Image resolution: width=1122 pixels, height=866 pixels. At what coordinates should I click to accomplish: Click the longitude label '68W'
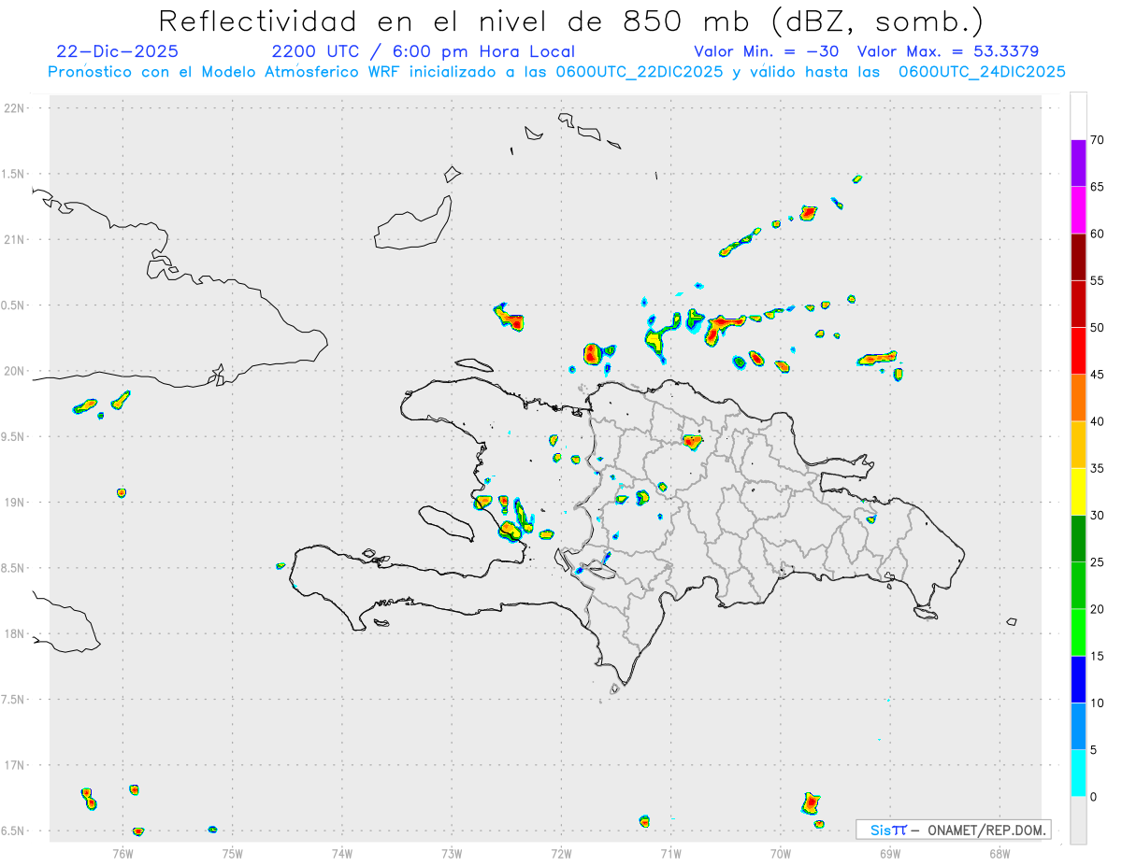(999, 853)
